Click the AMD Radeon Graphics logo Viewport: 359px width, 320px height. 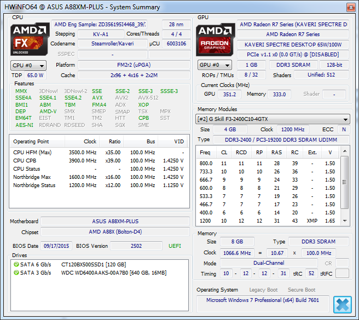217,38
